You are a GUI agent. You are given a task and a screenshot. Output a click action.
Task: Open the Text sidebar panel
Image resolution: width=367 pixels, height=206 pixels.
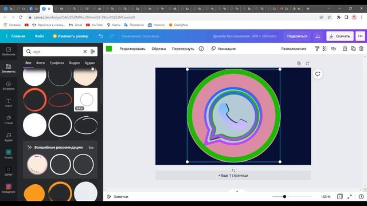pos(9,103)
